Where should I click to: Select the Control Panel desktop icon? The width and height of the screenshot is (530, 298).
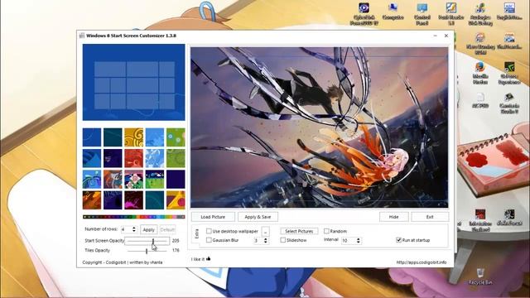tap(422, 13)
